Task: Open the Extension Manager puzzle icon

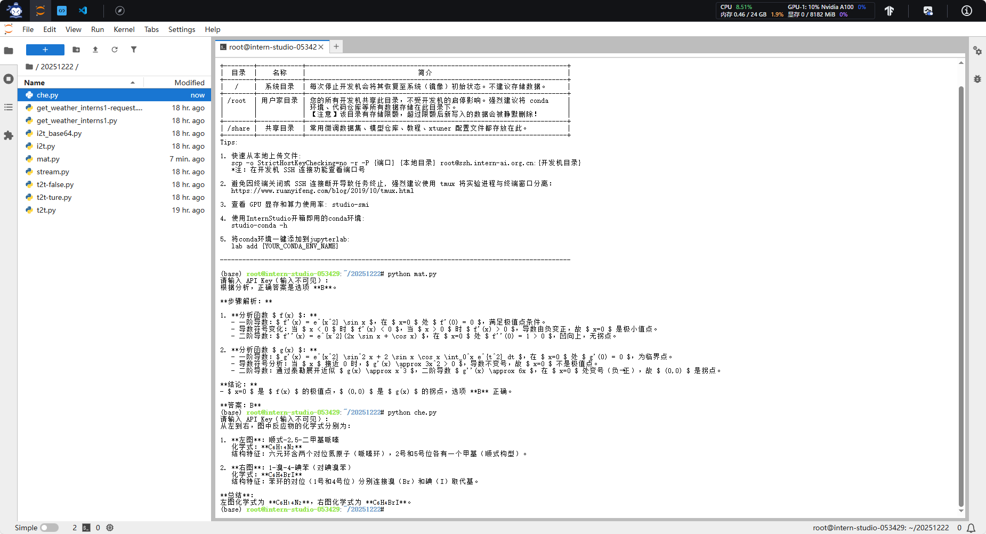Action: click(x=9, y=135)
